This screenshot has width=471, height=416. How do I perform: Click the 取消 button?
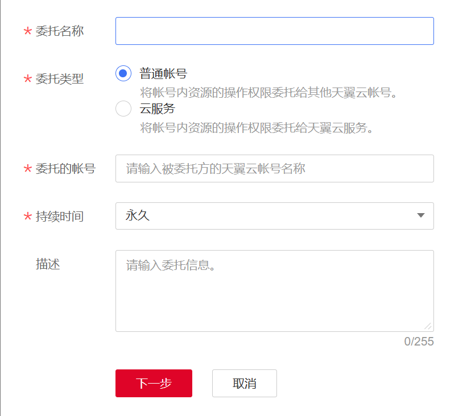[245, 383]
